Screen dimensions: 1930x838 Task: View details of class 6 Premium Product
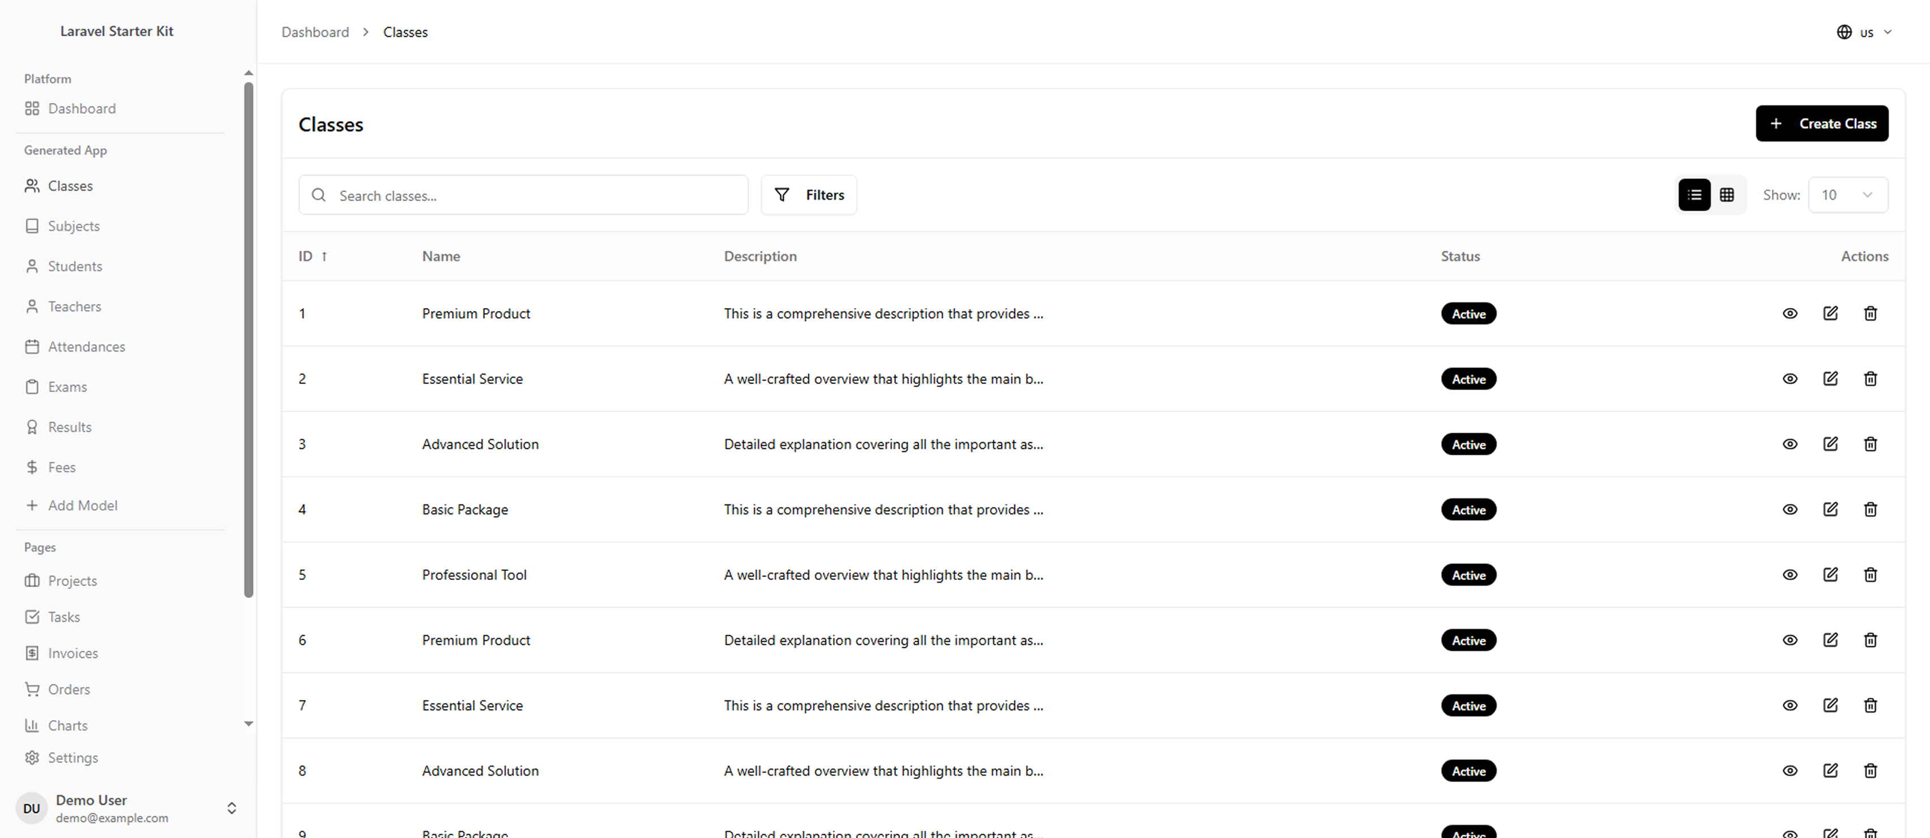1790,640
